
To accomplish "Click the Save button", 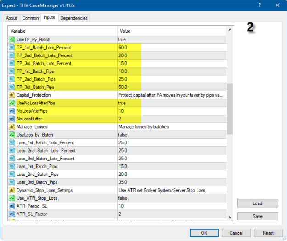I will click(x=258, y=216).
